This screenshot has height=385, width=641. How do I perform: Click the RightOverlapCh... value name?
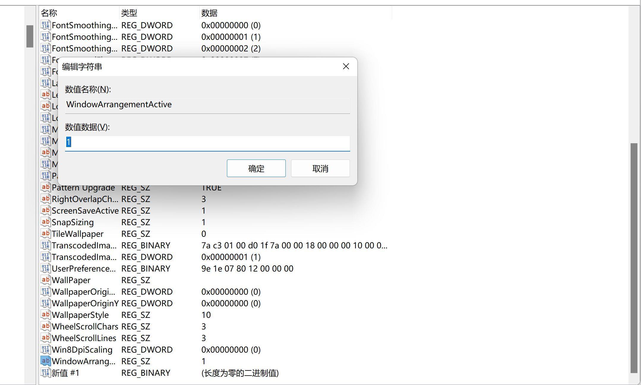(85, 199)
